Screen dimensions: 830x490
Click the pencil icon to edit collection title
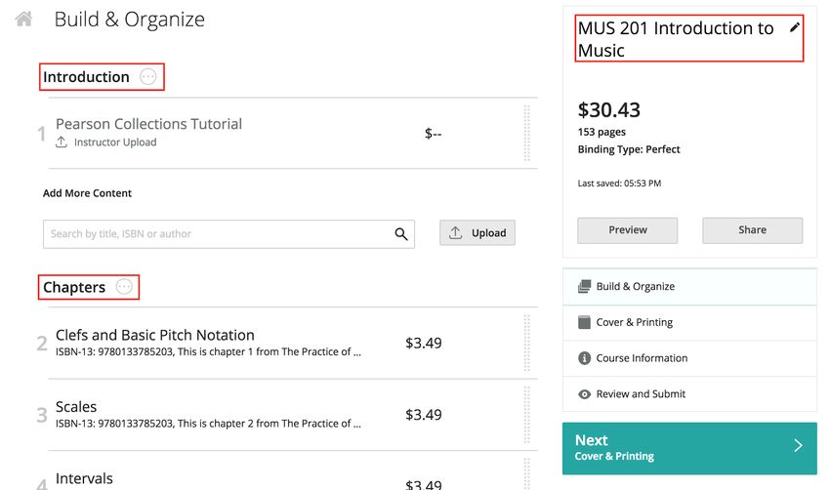coord(794,27)
